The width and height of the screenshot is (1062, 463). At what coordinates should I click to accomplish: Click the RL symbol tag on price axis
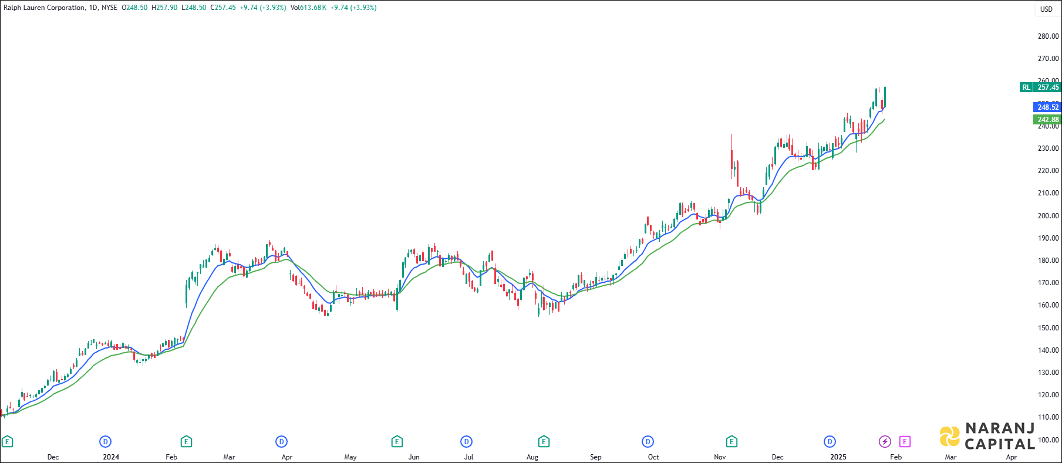1026,87
